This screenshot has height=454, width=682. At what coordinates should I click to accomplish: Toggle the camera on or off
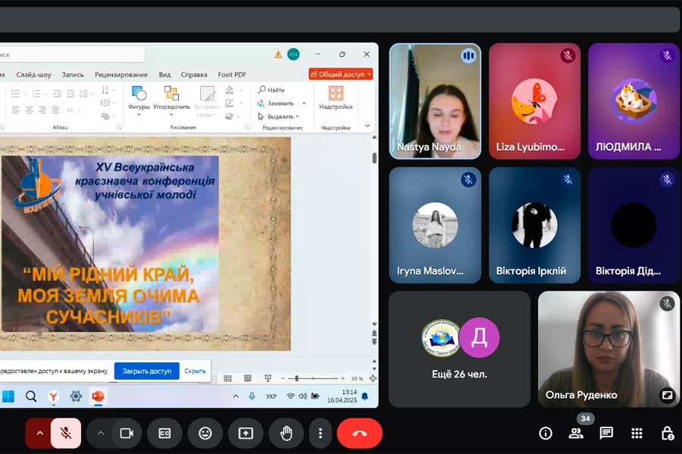tap(127, 433)
